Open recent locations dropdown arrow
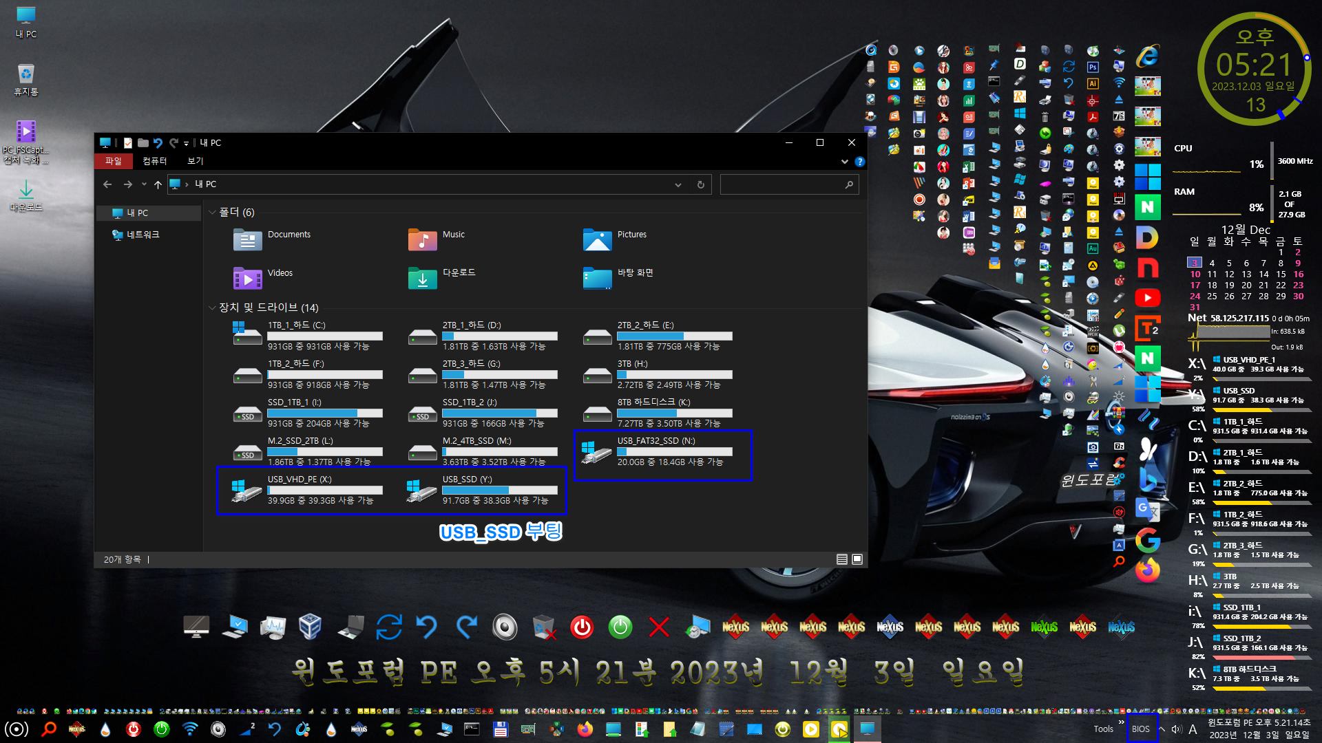The image size is (1322, 743). point(144,184)
